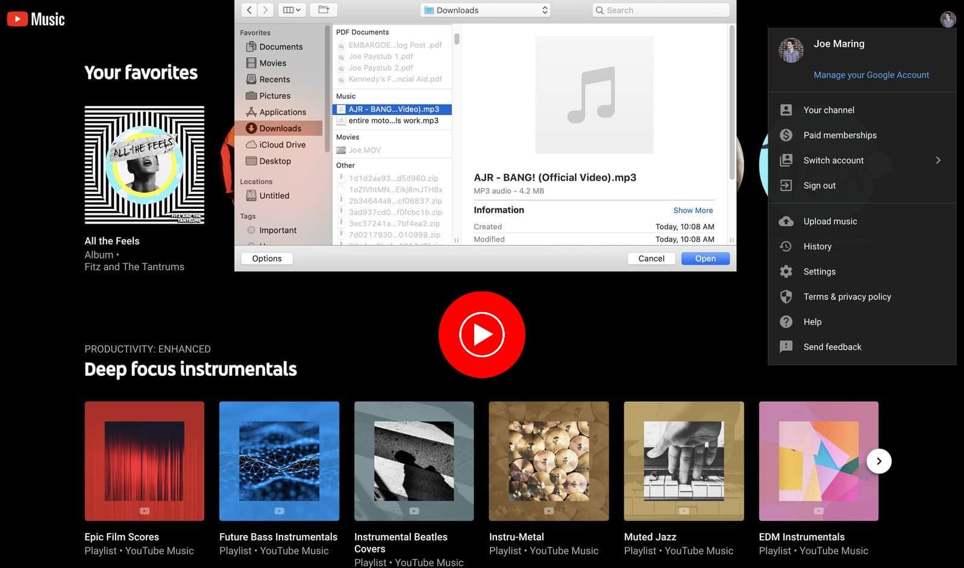This screenshot has width=964, height=568.
Task: Click the file list vertical scrollbar
Action: [x=457, y=39]
